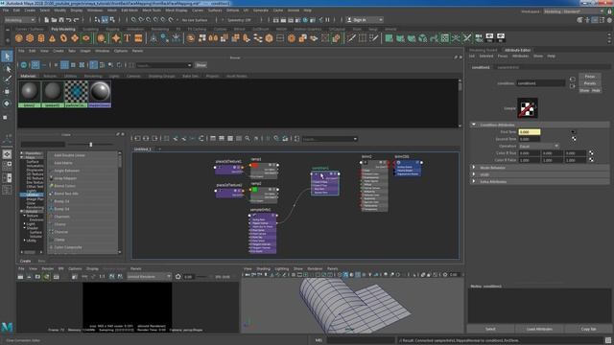Open the Workspace dropdown

click(574, 11)
